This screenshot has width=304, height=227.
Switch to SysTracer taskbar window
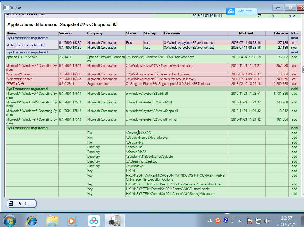coord(115,221)
